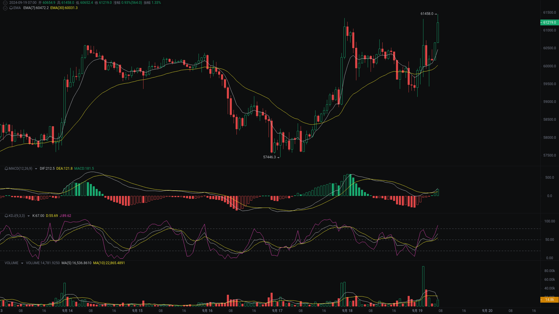Click the MACD(12,26,9) indicator label
This screenshot has width=559, height=314.
click(x=20, y=169)
